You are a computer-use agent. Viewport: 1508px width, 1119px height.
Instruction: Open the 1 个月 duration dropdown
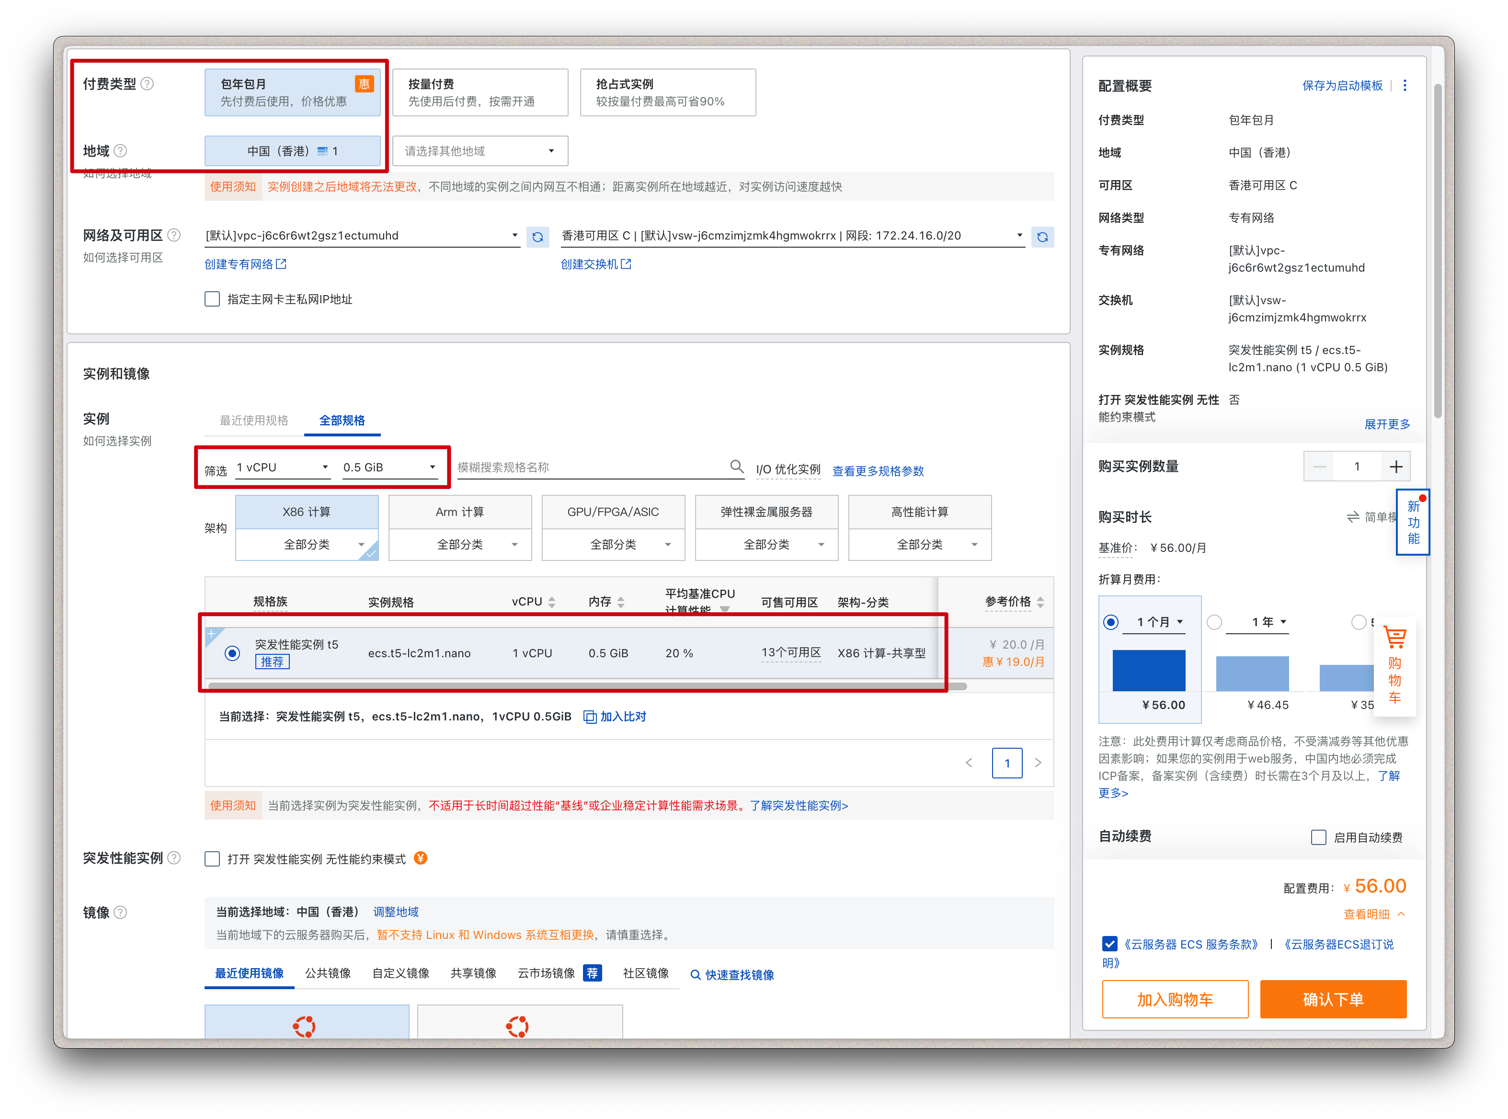click(1154, 622)
